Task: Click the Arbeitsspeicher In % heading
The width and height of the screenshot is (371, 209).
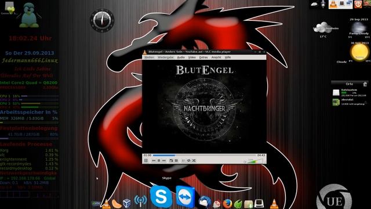Action: tap(28, 112)
